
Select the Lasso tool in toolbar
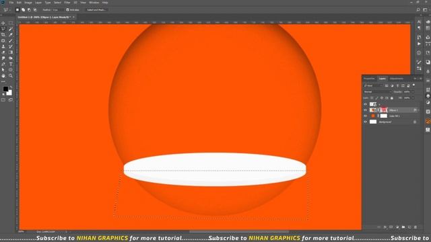coord(3,29)
